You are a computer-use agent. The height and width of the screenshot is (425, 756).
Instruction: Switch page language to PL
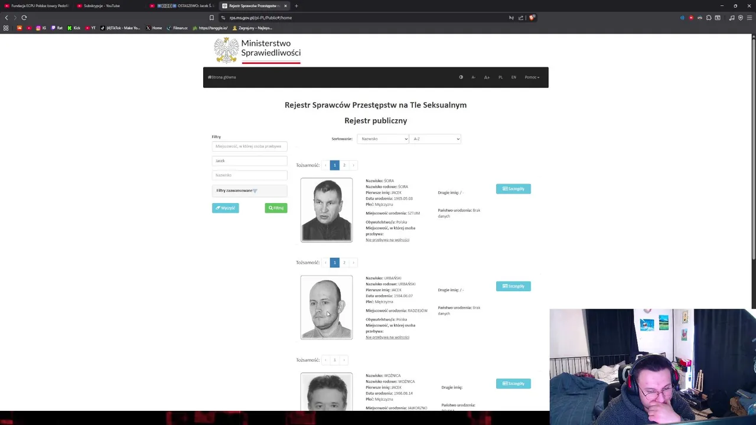[500, 77]
